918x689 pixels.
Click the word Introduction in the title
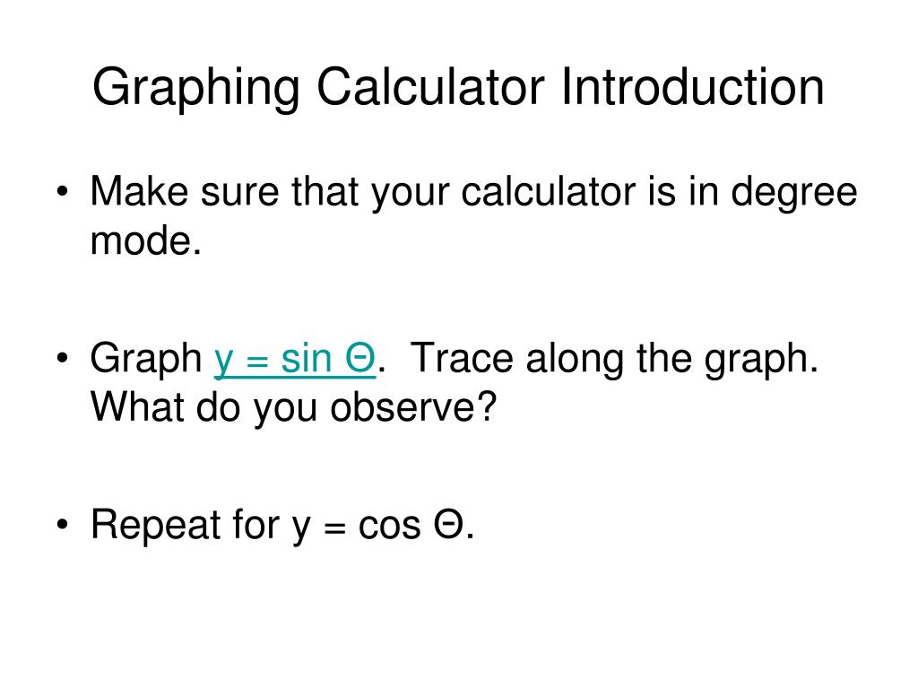(693, 86)
